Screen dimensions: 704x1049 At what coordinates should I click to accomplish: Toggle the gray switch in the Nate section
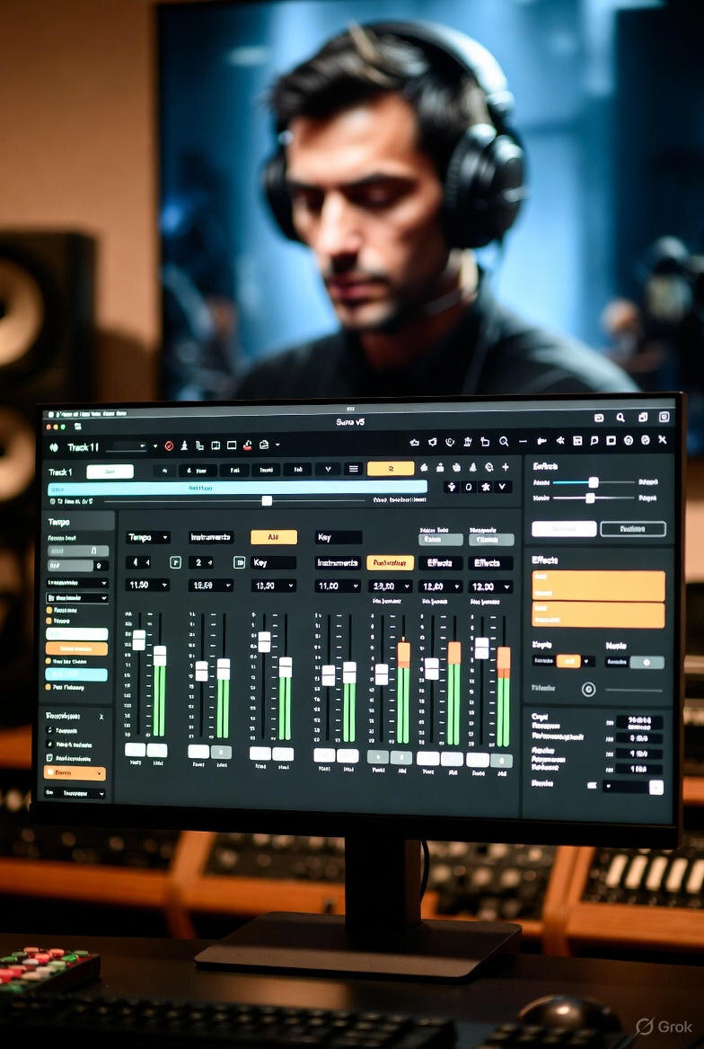click(x=647, y=662)
